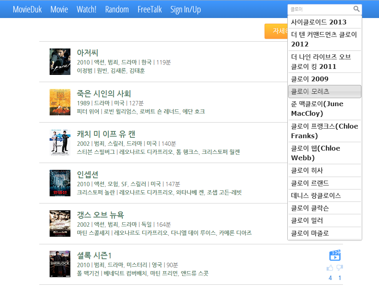Give Sherlock a thumbs down
Screen dimensions: 379x288
(x=340, y=268)
